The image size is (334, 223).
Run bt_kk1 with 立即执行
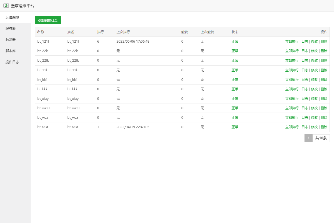[x=292, y=79]
